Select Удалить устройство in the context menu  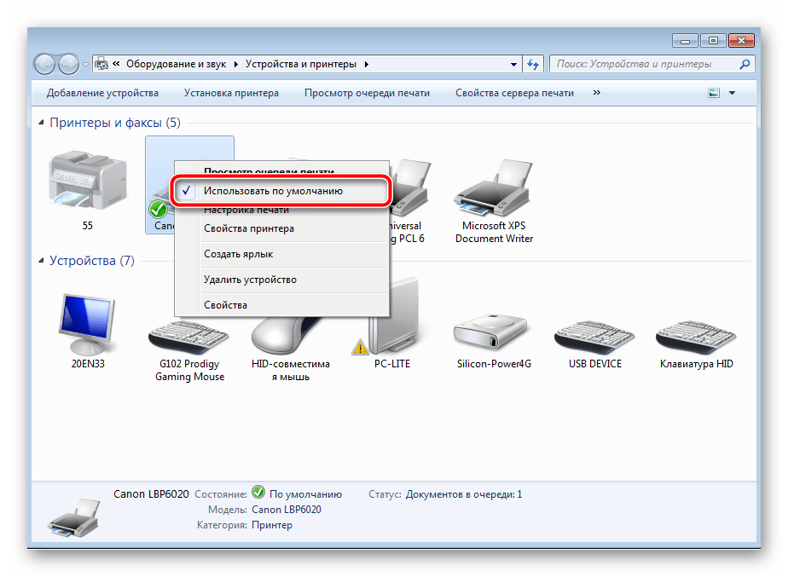[x=251, y=279]
